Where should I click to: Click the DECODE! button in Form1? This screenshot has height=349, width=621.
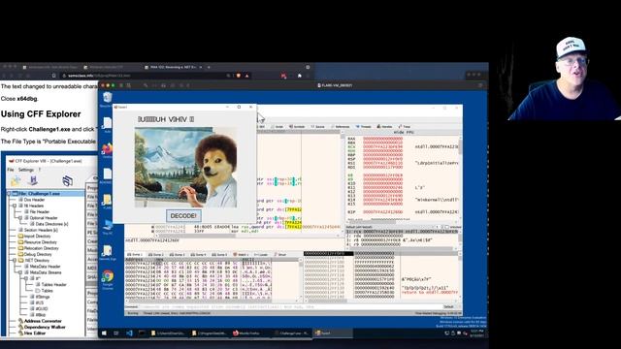click(183, 215)
